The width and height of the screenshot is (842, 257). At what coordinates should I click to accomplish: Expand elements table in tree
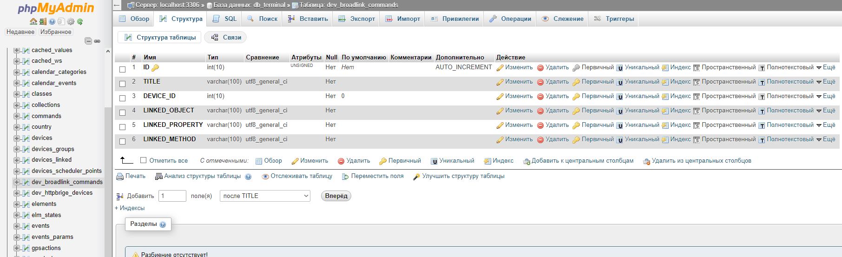[16, 204]
